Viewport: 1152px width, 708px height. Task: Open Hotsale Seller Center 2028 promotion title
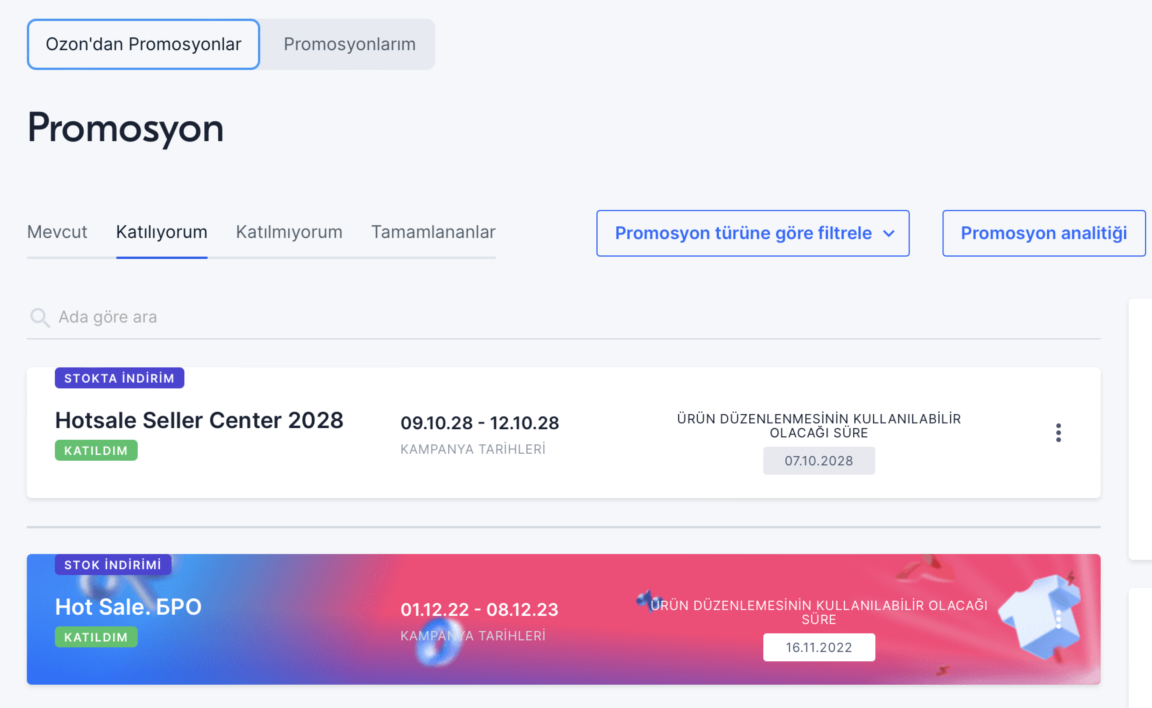(x=199, y=420)
